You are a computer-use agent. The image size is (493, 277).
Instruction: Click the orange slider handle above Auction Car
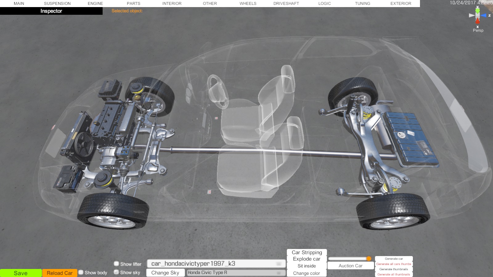pyautogui.click(x=369, y=259)
